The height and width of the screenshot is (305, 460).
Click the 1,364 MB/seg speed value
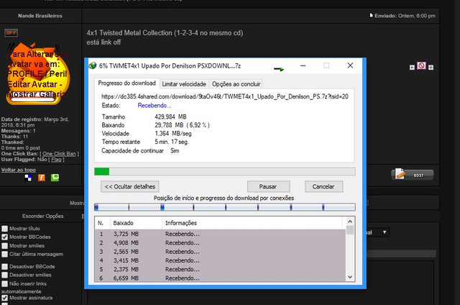[x=173, y=134]
